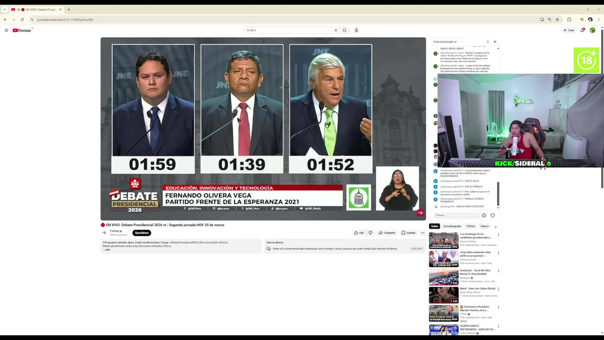Expand the tab search dropdown arrow
604x340 pixels.
click(x=4, y=9)
